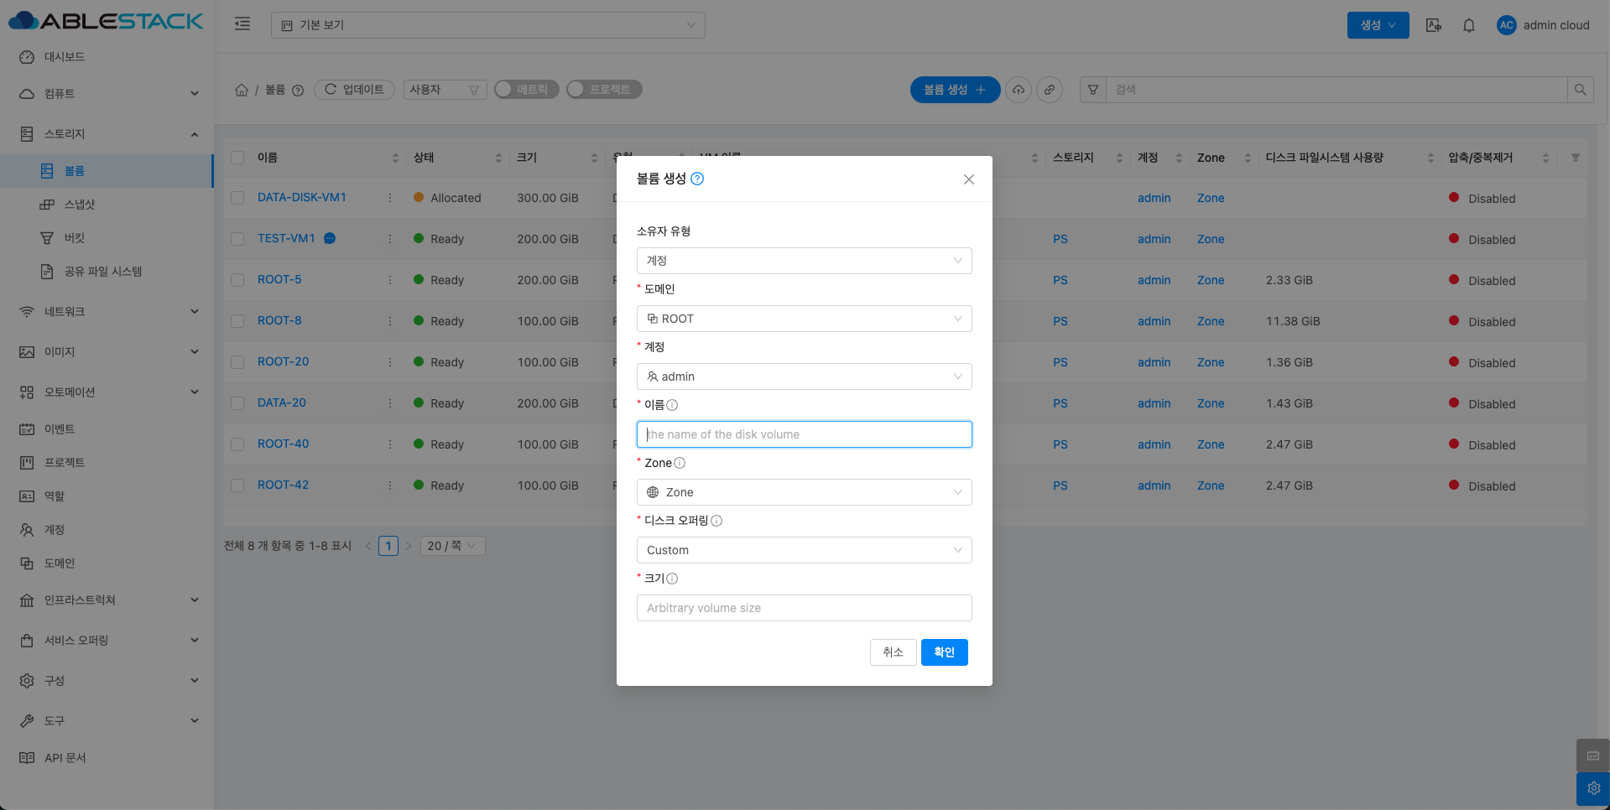
Task: Open 스냅샷 in the sidebar
Action: (80, 205)
